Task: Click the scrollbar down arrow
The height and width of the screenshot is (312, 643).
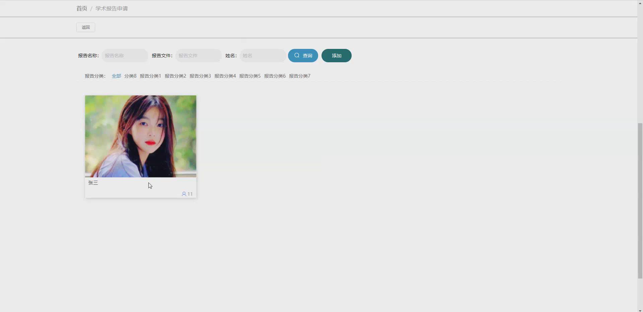Action: [x=640, y=310]
